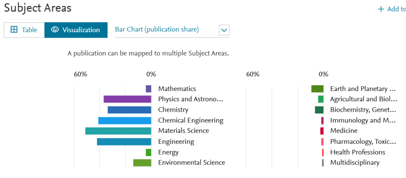The height and width of the screenshot is (178, 406).
Task: Click the eye icon on Visualization
Action: (55, 30)
